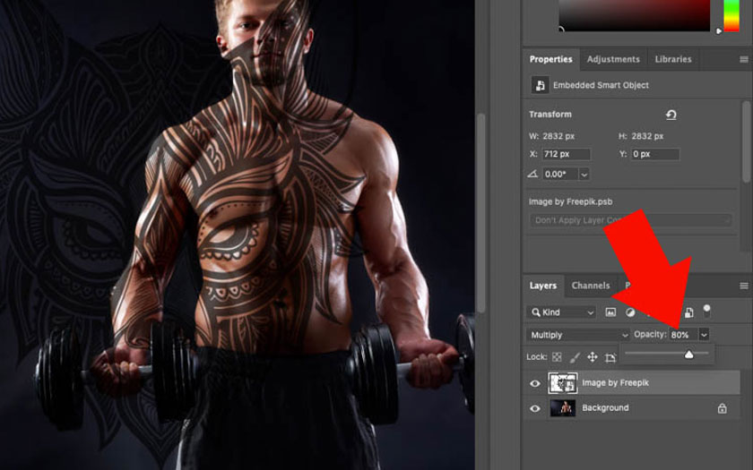Switch to the Layers tab
Screen dimensions: 753x470
(x=543, y=286)
